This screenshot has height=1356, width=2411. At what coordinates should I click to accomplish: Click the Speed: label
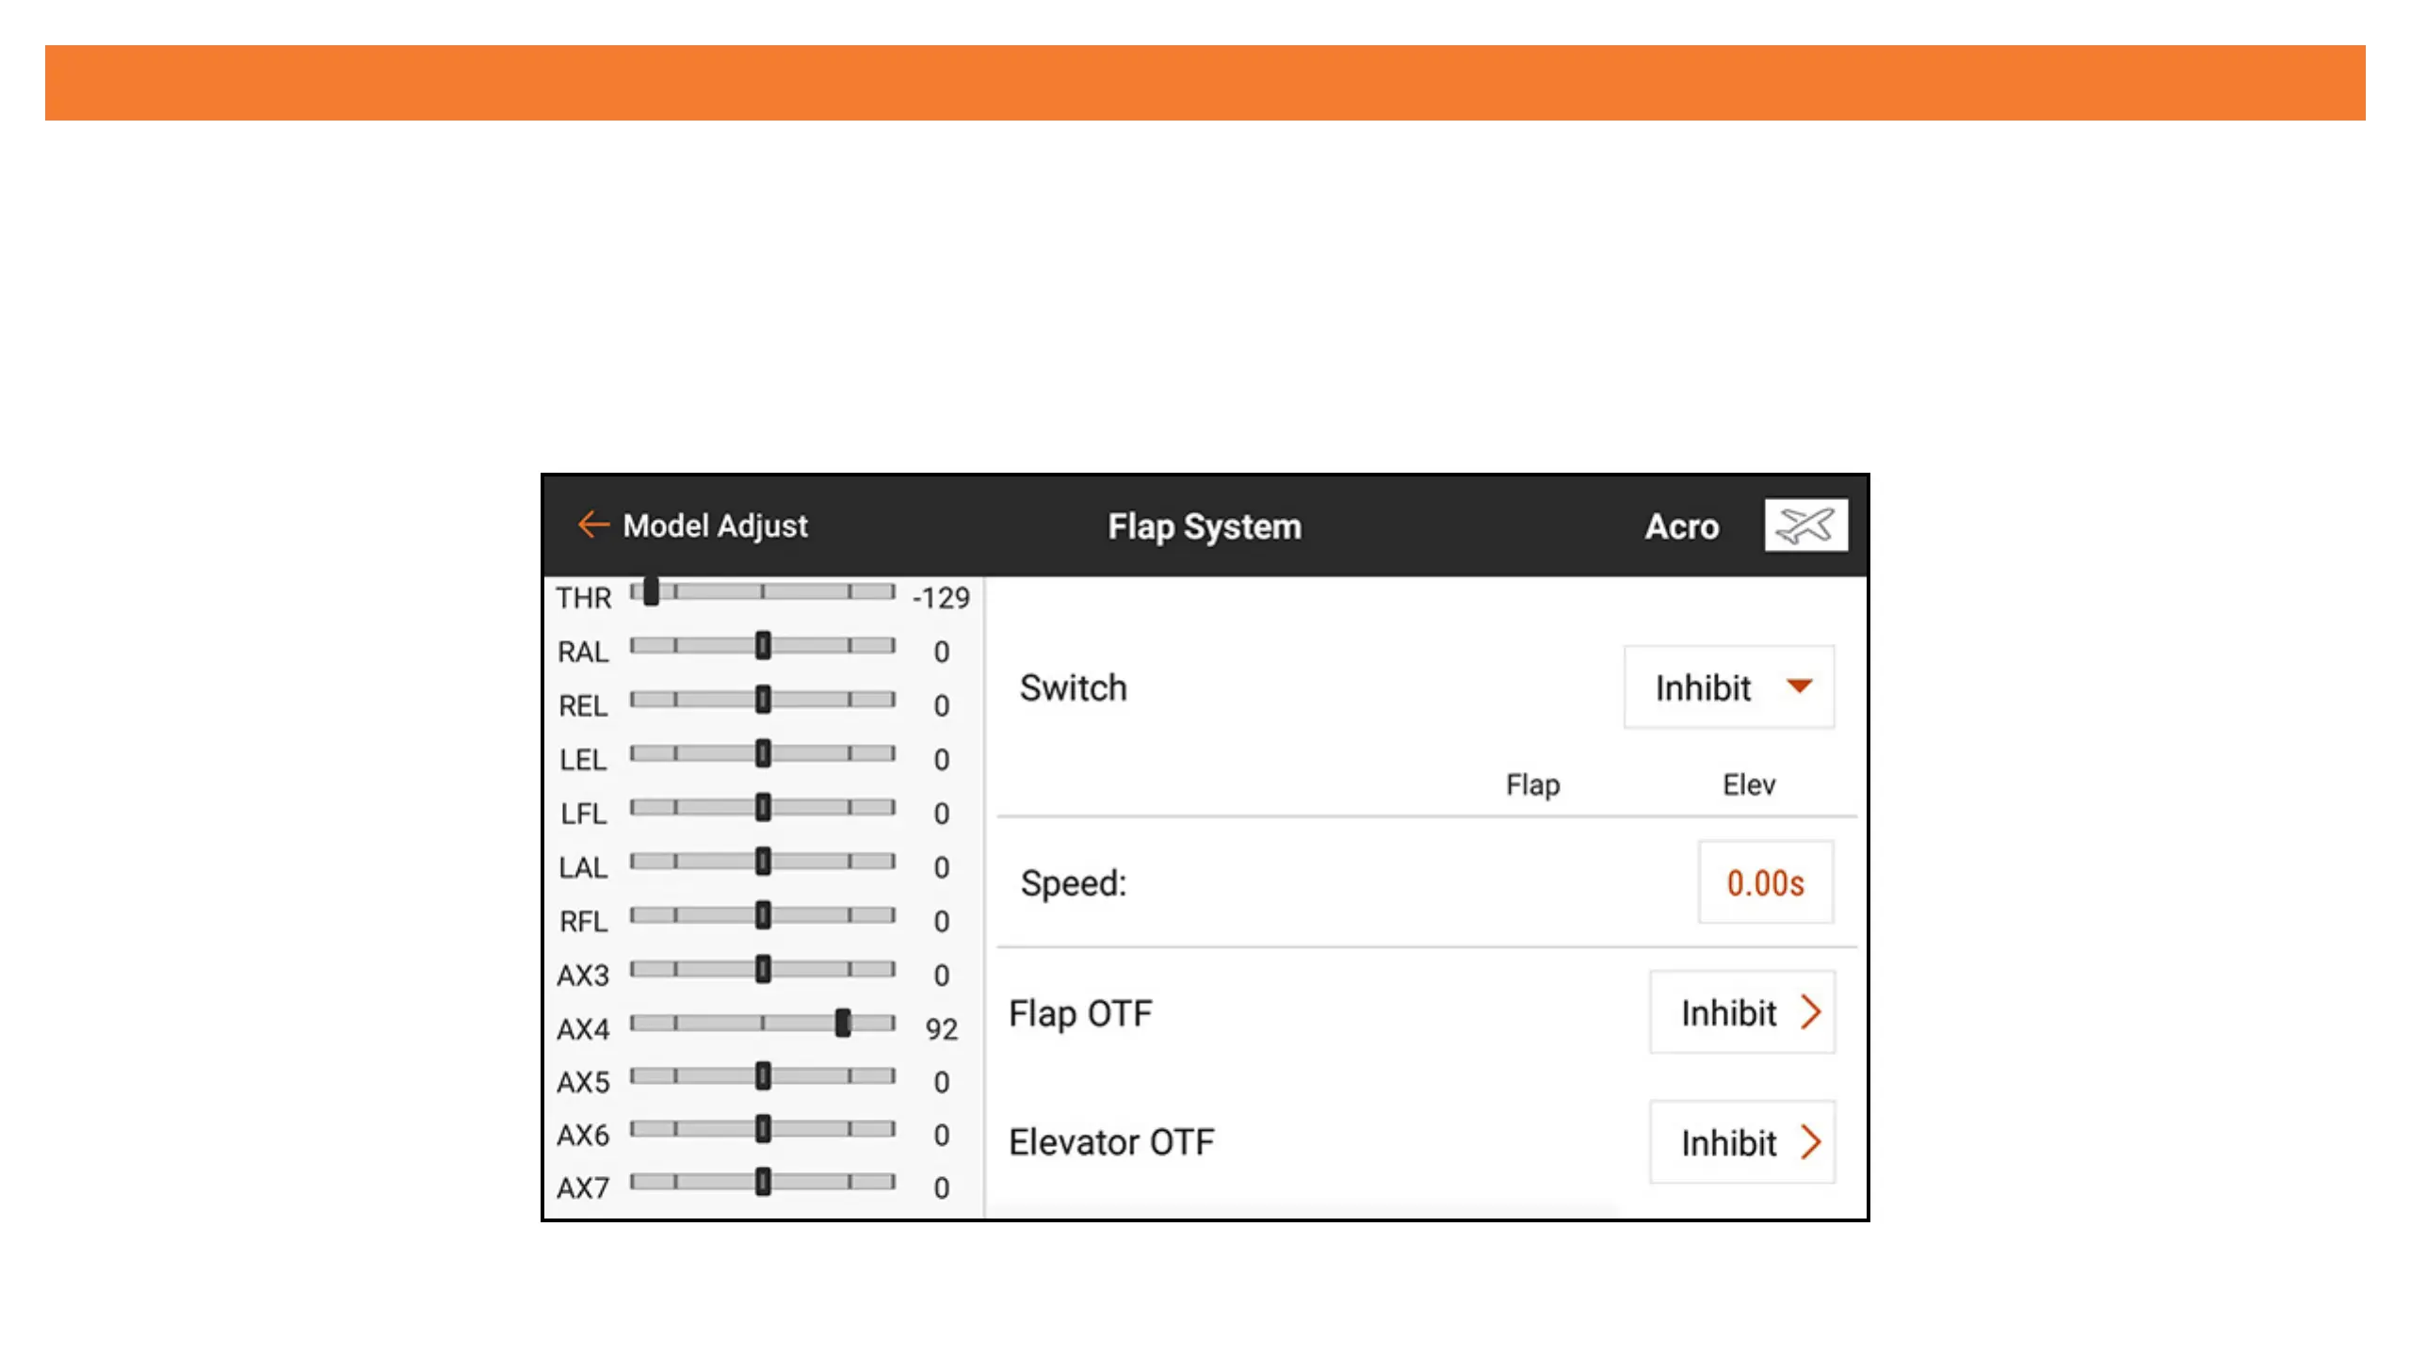point(1074,883)
